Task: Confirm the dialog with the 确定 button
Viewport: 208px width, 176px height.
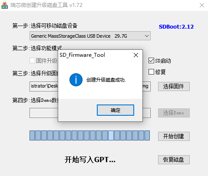Action: (116, 110)
